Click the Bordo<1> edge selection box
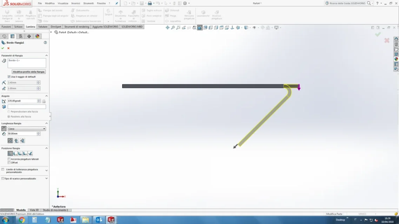 click(27, 63)
